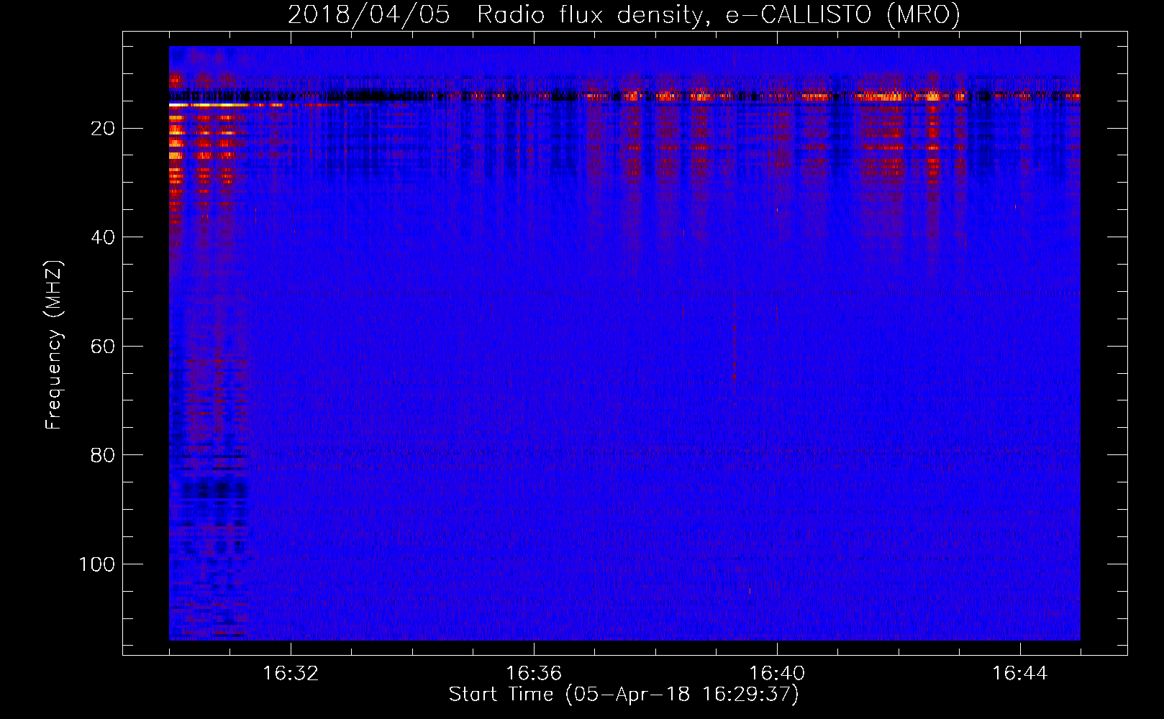The image size is (1164, 719).
Task: Click the 20 MHz frequency tick label
Action: point(103,129)
